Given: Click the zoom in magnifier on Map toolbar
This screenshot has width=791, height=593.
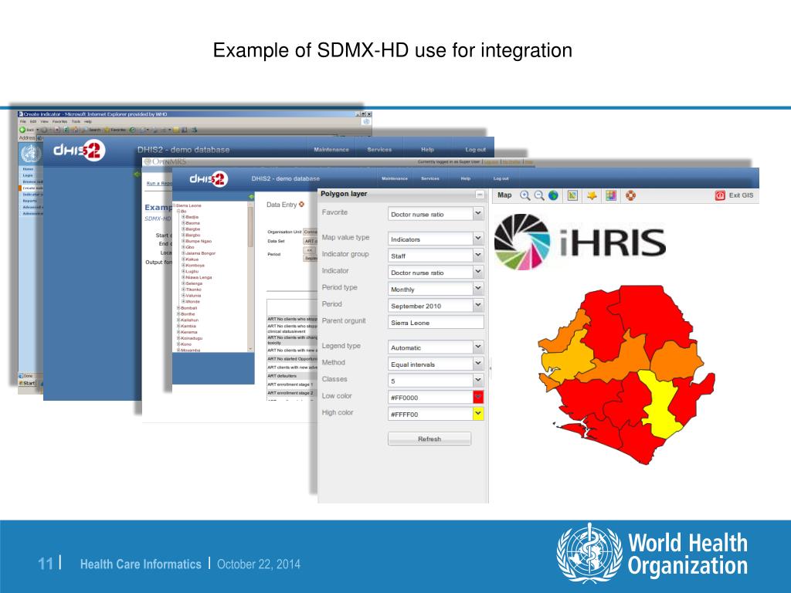Looking at the screenshot, I should click(525, 195).
